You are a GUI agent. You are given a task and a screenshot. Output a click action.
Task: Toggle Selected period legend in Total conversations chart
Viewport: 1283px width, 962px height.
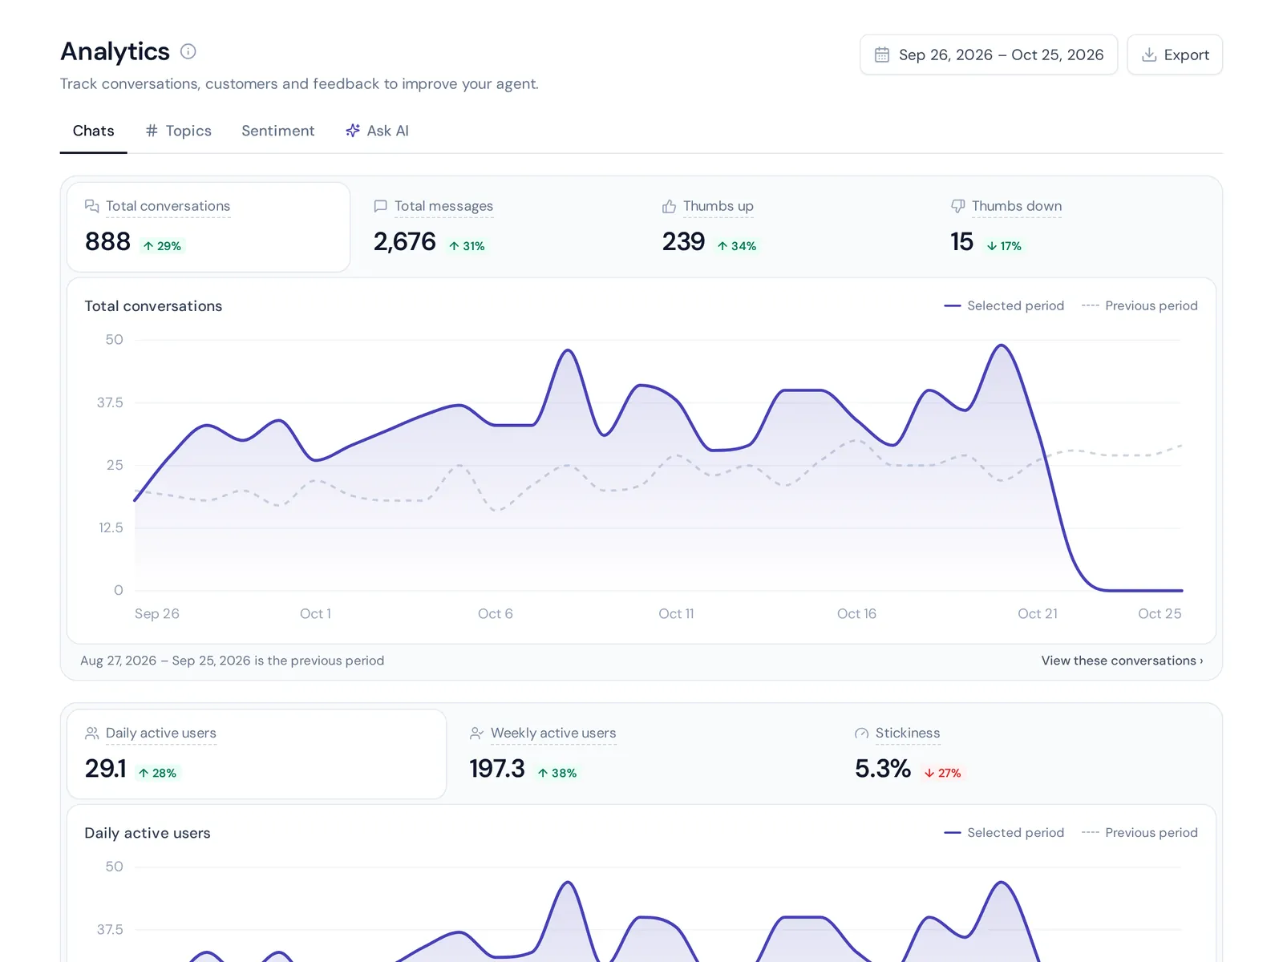1004,305
